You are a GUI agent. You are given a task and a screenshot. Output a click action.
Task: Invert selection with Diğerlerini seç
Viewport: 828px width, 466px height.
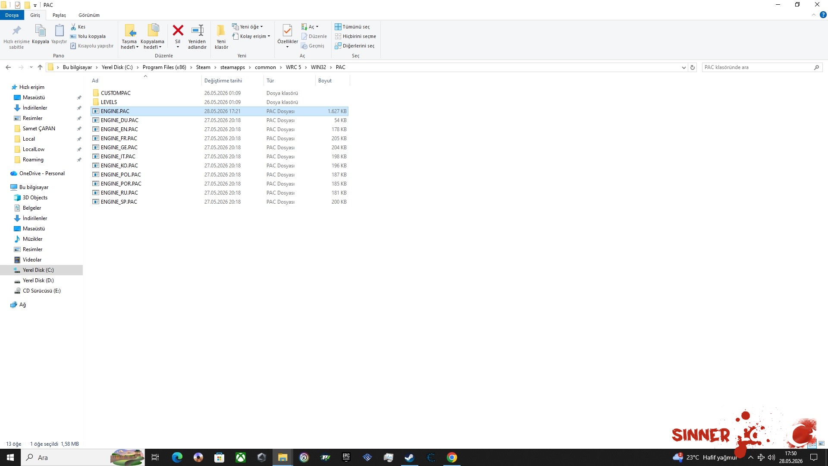354,46
